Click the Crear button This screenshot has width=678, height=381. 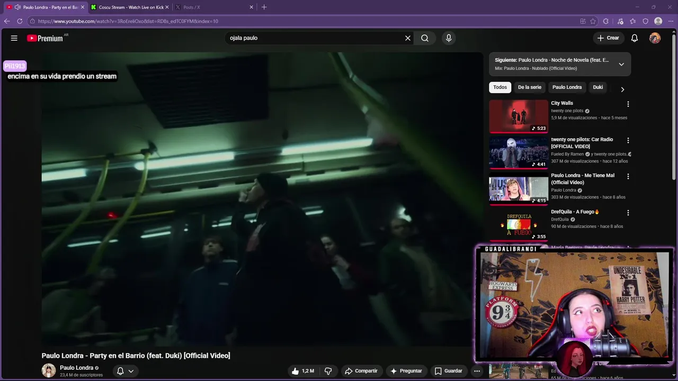pos(608,38)
